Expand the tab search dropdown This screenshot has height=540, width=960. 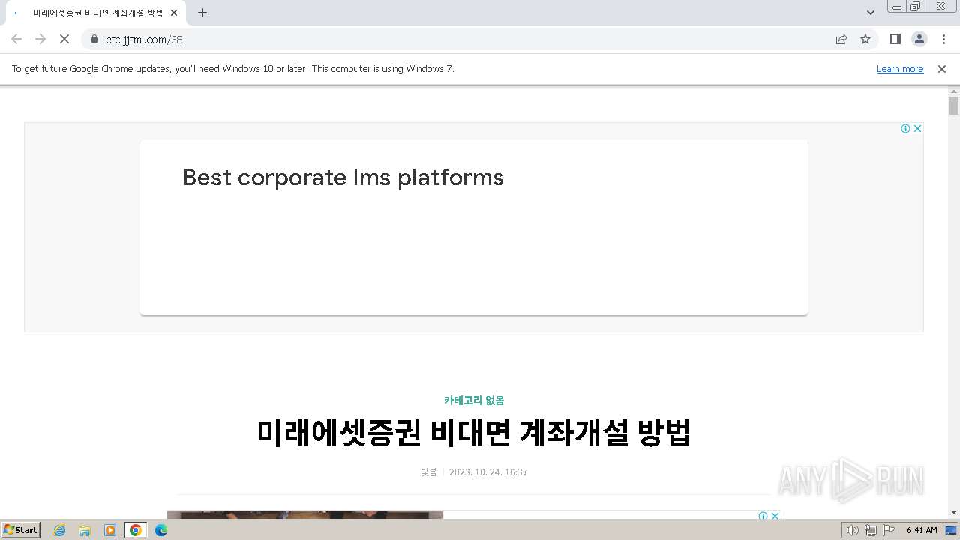[871, 13]
